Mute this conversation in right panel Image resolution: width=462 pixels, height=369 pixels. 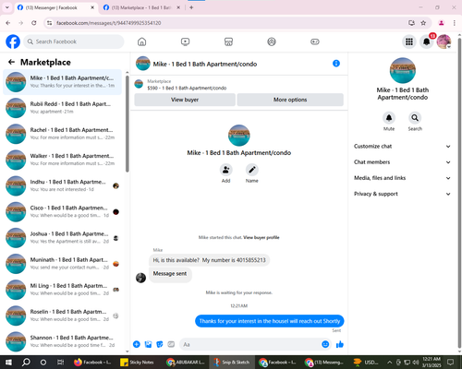tap(389, 118)
